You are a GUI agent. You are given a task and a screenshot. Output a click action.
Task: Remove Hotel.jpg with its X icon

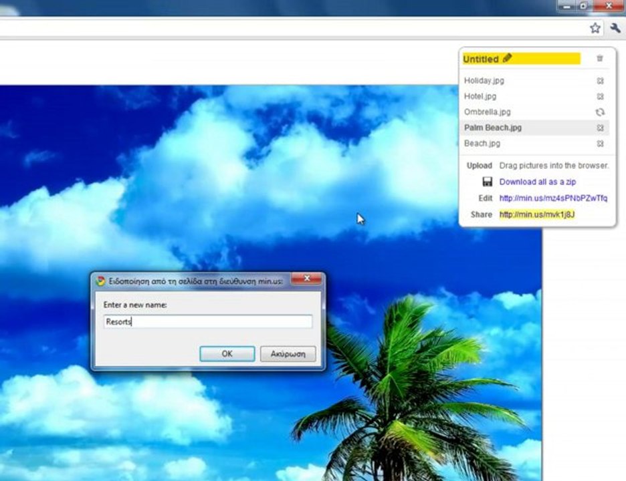pyautogui.click(x=600, y=96)
